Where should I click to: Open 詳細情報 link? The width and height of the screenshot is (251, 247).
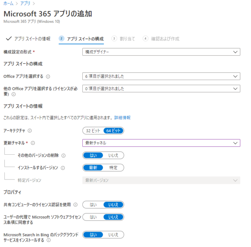coord(122,118)
